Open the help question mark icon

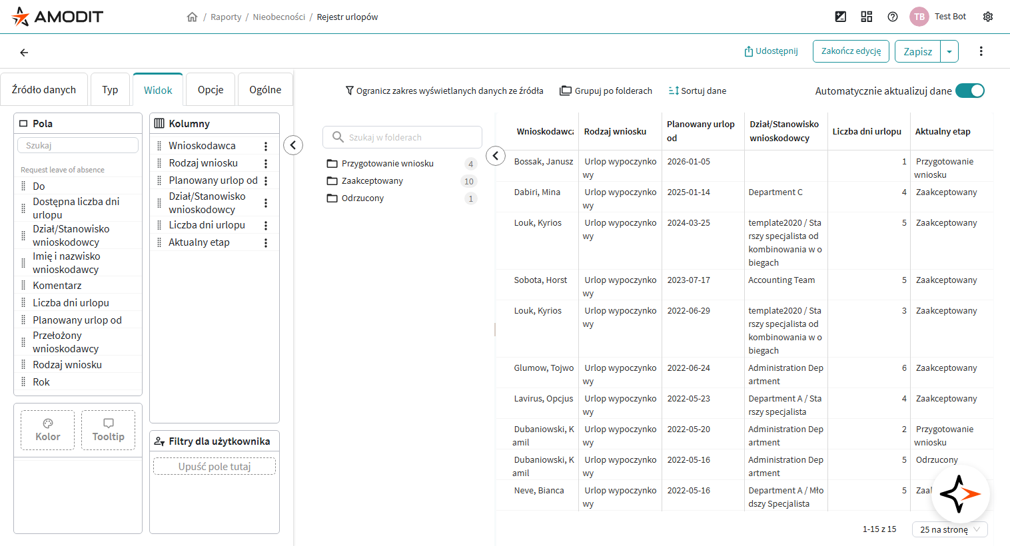click(x=893, y=17)
